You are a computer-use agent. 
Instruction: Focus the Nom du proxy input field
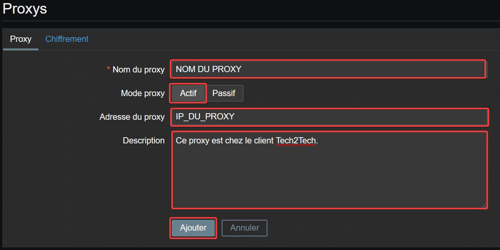328,69
